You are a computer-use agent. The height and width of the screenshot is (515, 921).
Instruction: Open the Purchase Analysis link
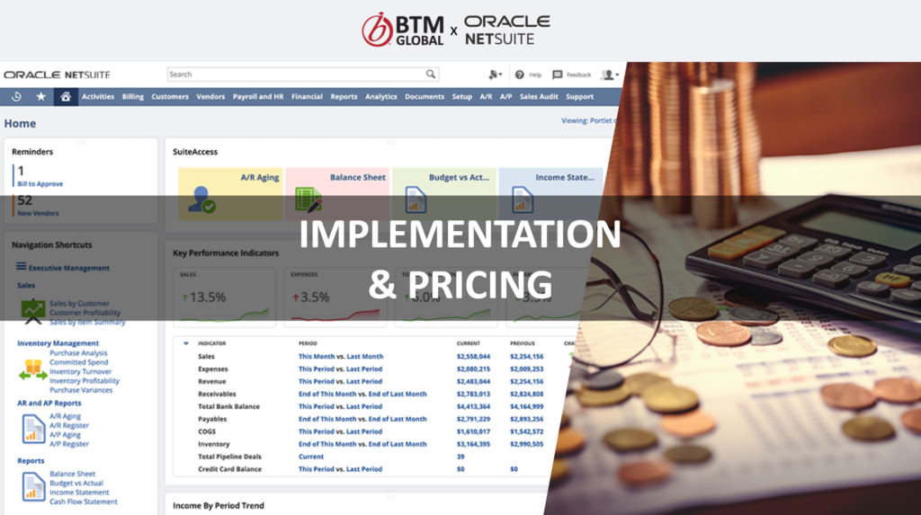pos(78,353)
